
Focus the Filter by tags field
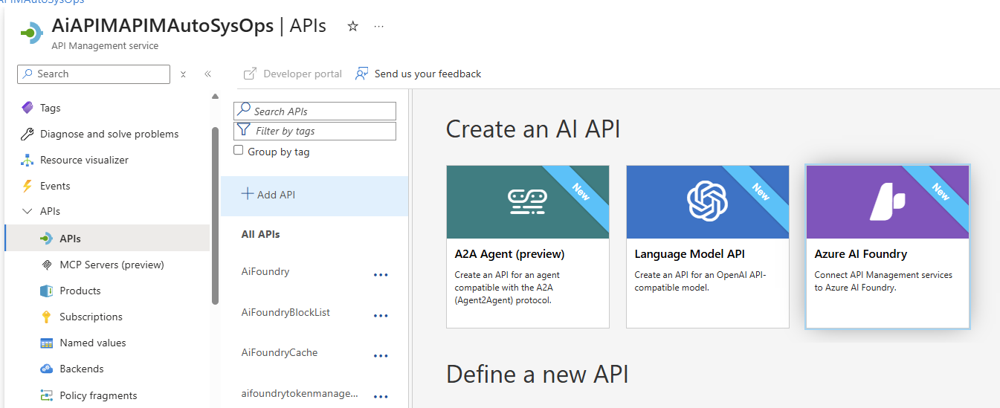(314, 131)
